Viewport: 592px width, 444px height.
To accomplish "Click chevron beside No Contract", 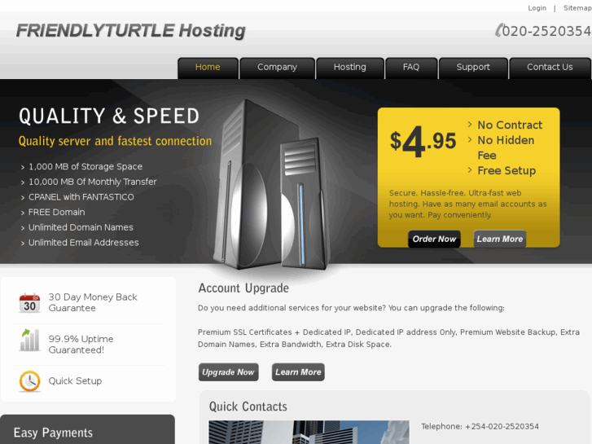I will [x=470, y=125].
